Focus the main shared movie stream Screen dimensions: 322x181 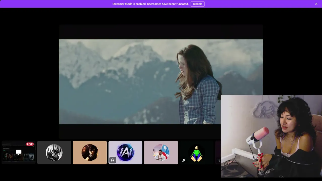[161, 82]
